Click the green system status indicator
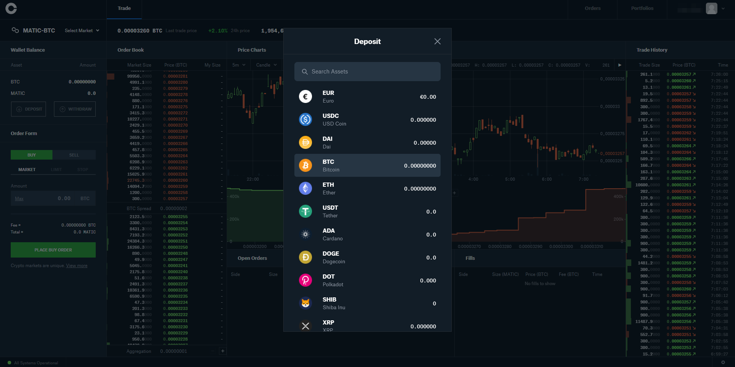The image size is (735, 367). pos(10,363)
